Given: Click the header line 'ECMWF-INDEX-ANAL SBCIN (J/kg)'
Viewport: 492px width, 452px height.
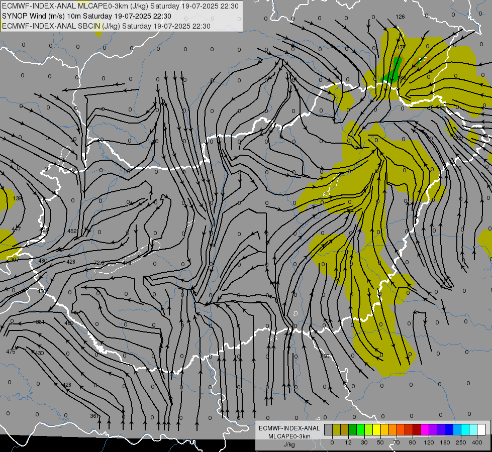Looking at the screenshot, I should pos(61,26).
